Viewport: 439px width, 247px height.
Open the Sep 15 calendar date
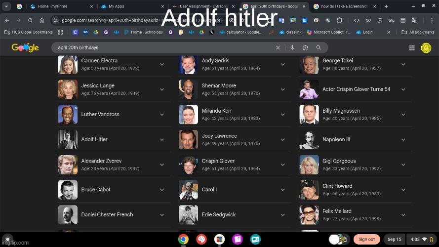pyautogui.click(x=394, y=239)
